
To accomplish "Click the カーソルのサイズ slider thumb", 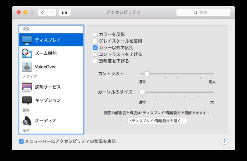I will pyautogui.click(x=142, y=93).
